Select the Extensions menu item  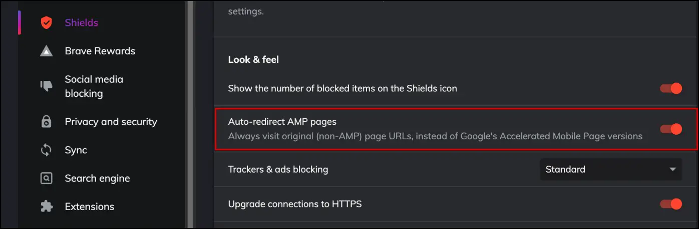click(90, 207)
